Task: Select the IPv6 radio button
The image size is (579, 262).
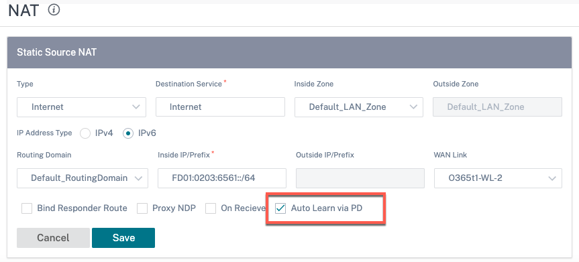Action: 128,133
